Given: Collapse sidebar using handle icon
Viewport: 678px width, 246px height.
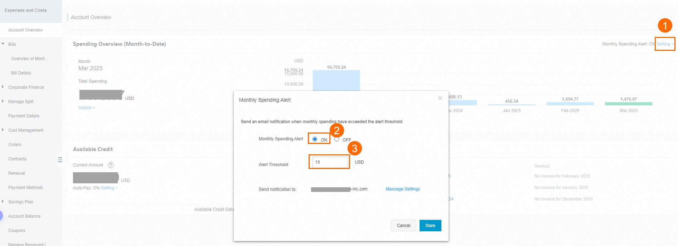Looking at the screenshot, I should 60,160.
